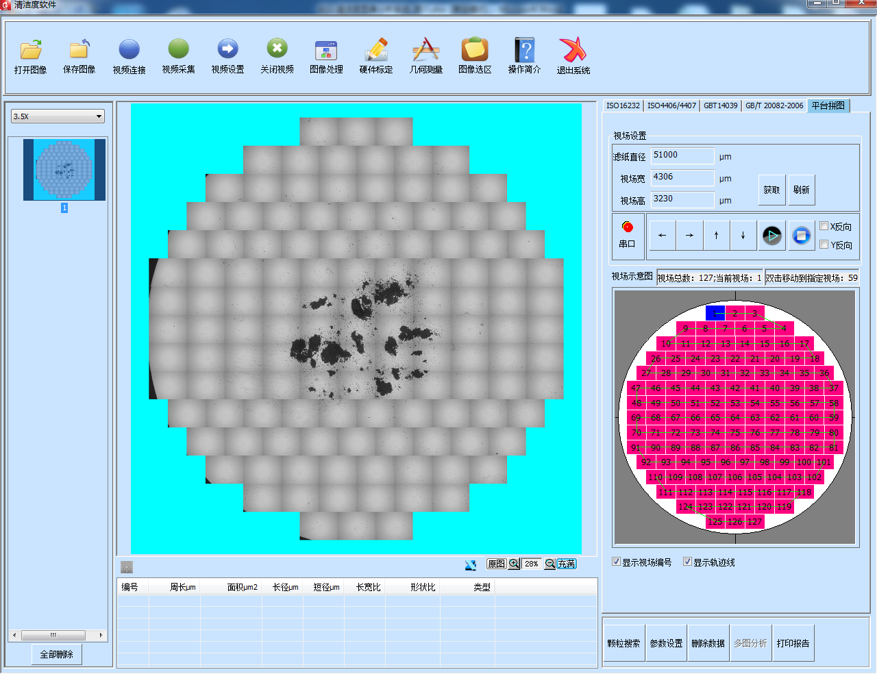Open the GB/T 20082-2006 tab
The image size is (877, 674).
point(774,105)
